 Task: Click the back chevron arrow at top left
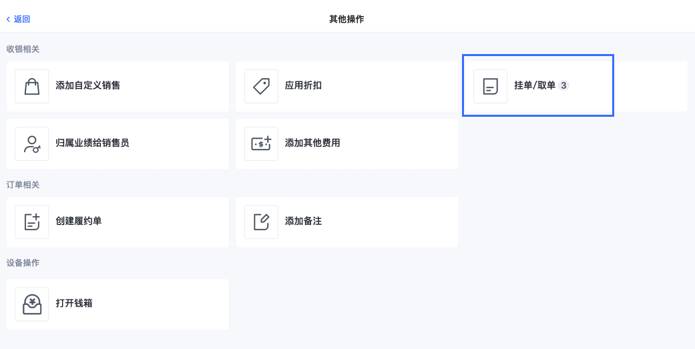[x=8, y=19]
